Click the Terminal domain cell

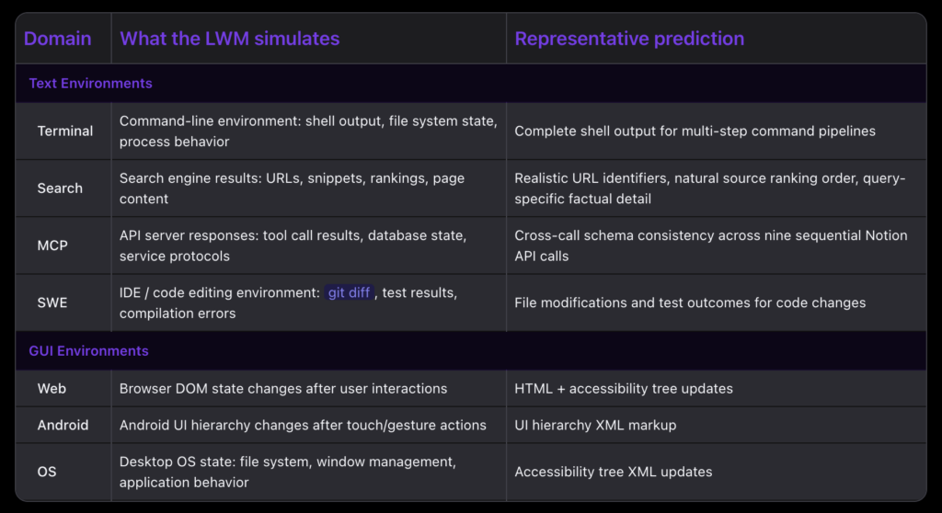[63, 131]
